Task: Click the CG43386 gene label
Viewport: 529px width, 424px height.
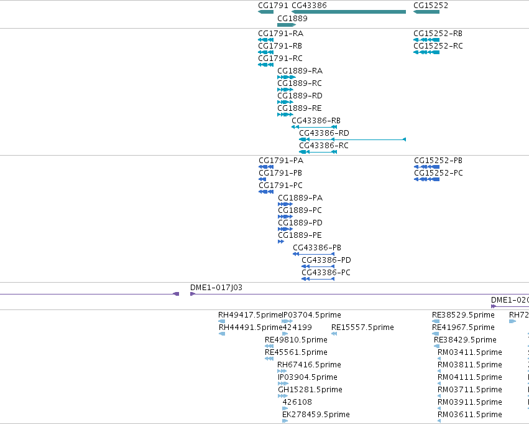Action: (x=309, y=6)
